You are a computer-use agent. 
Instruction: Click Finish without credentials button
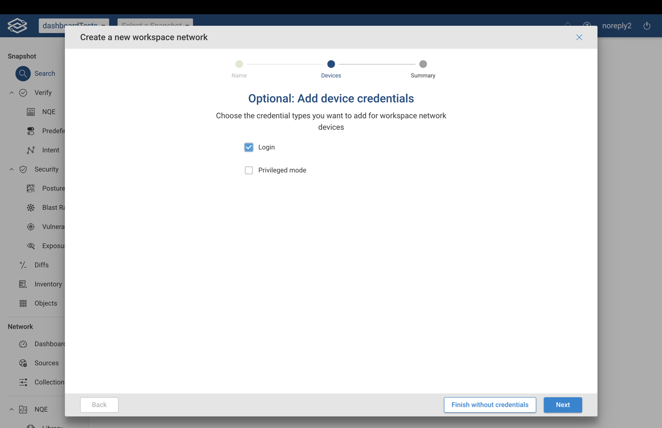[x=490, y=405]
